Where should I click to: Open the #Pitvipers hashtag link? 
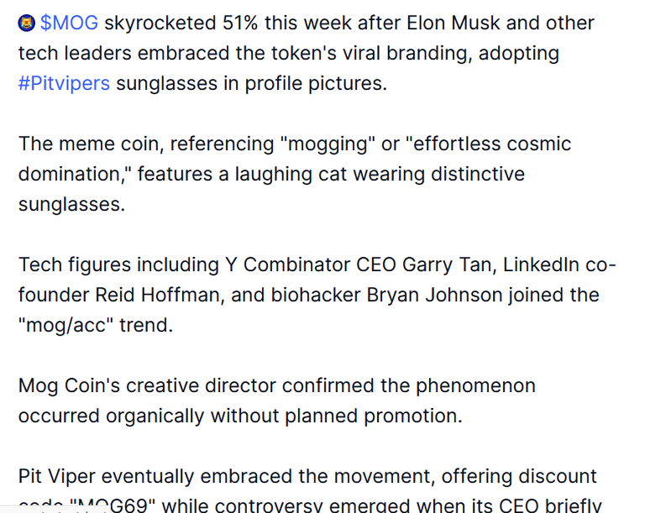point(64,83)
